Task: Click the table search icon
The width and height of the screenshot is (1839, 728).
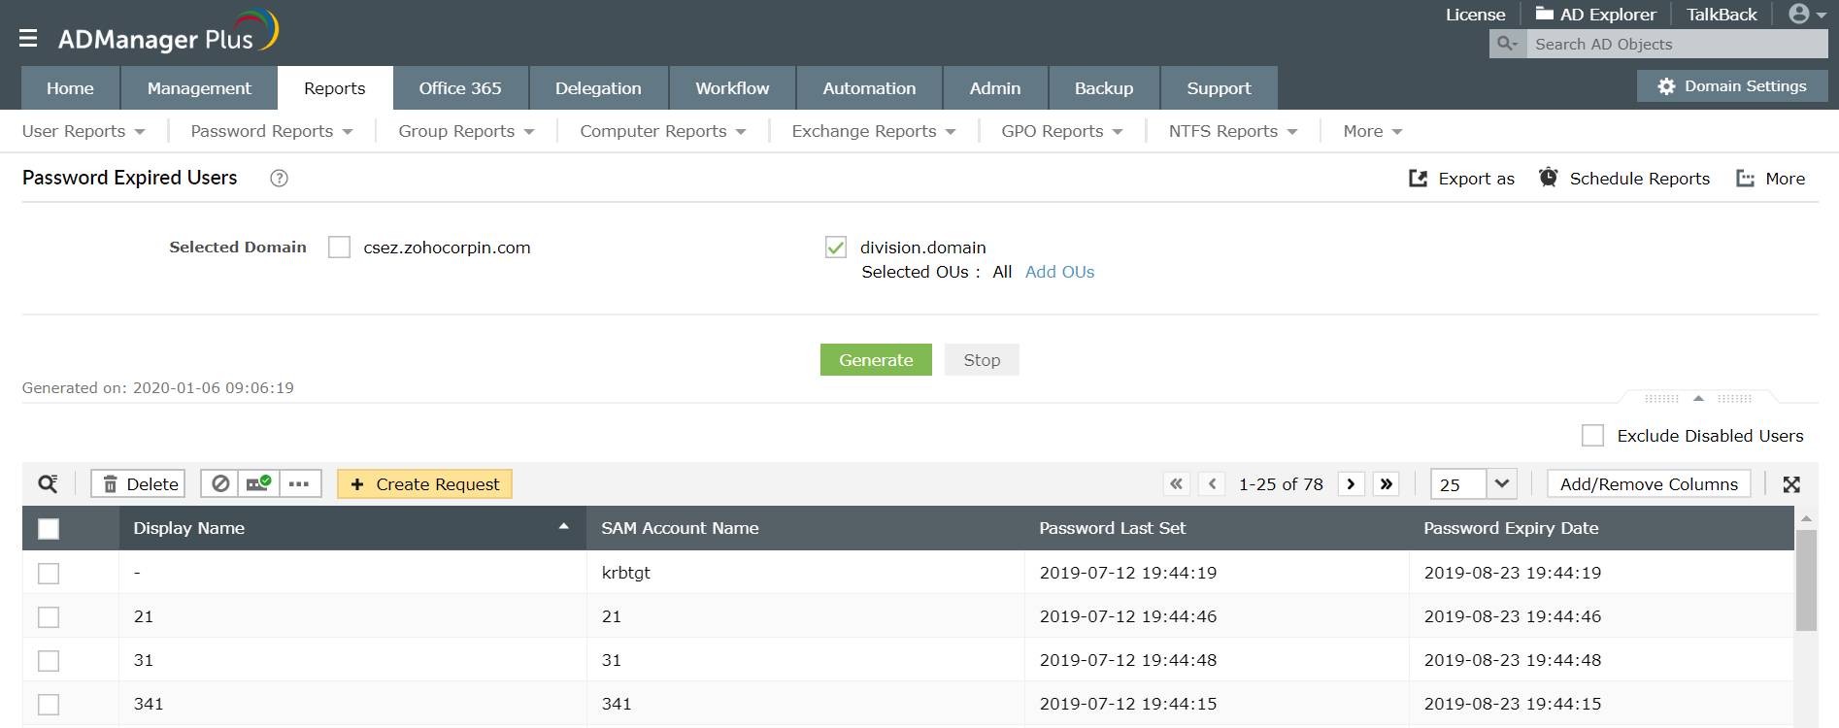Action: (x=48, y=483)
